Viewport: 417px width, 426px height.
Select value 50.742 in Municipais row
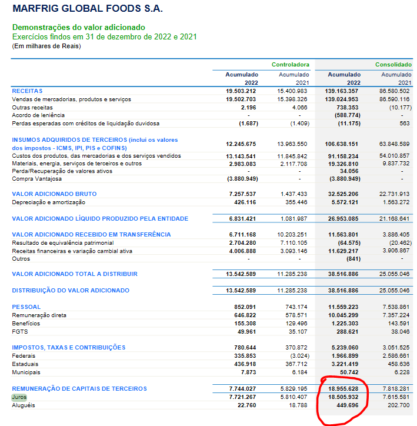pyautogui.click(x=349, y=372)
